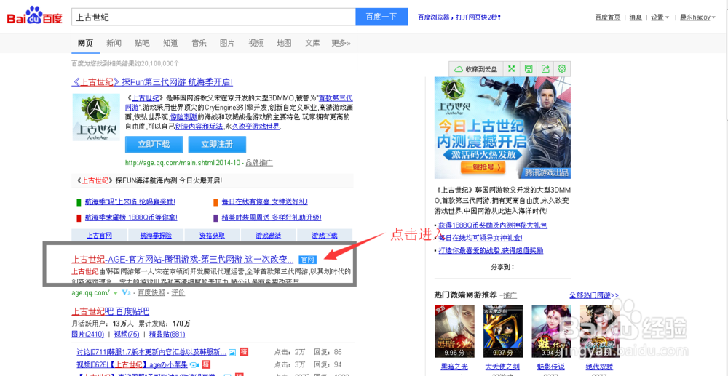Click the 百度浏览器 promo link
This screenshot has width=728, height=376.
[459, 17]
